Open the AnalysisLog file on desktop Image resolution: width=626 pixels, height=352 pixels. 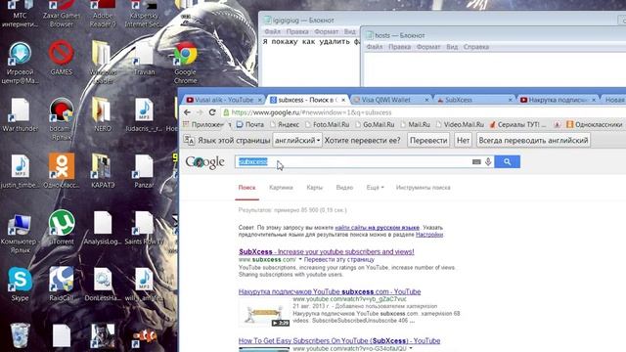click(102, 228)
